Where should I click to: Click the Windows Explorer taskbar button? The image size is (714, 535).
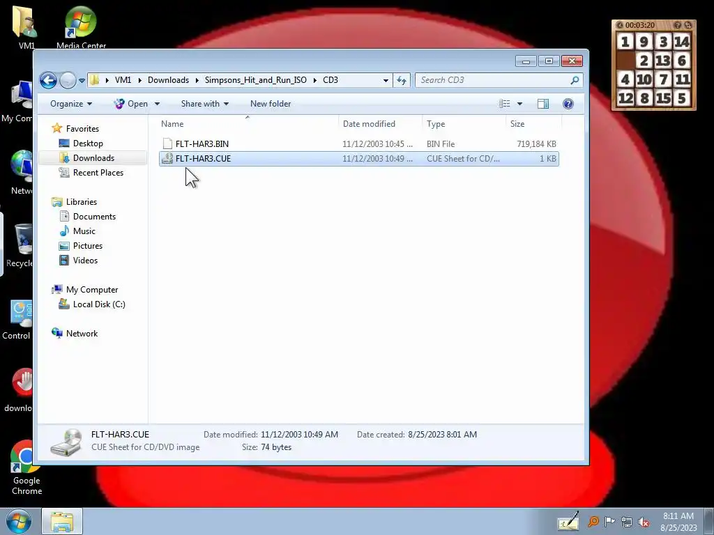pos(62,521)
